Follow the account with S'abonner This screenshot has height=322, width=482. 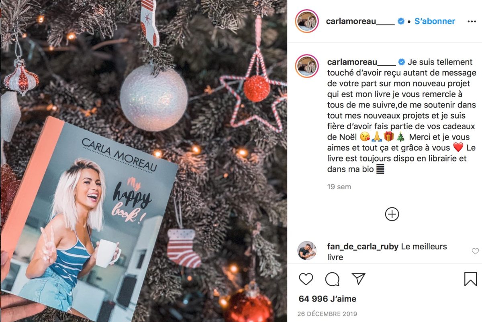coord(435,21)
